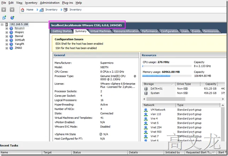The image size is (228, 156).
Task: Click the Vnet 5 network icon
Action: coord(146,123)
